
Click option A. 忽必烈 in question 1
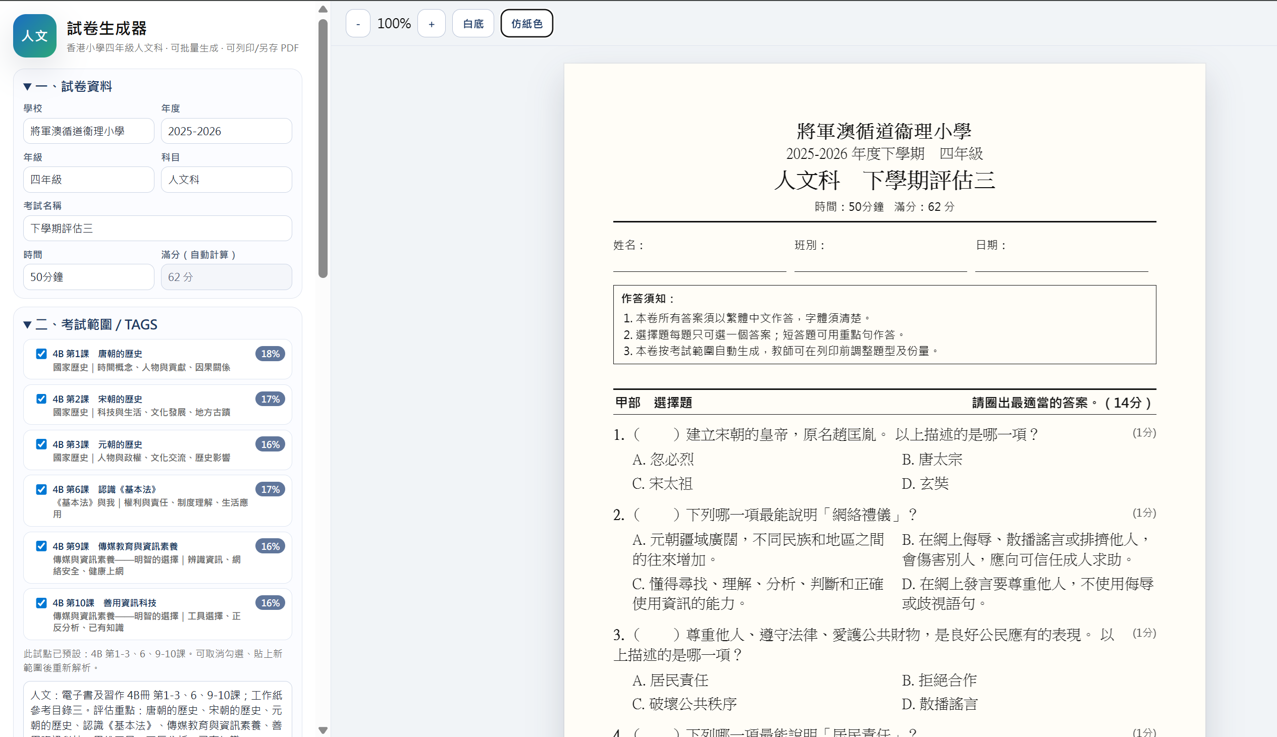pos(663,460)
